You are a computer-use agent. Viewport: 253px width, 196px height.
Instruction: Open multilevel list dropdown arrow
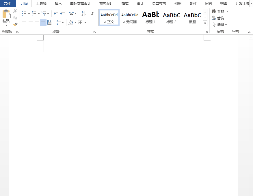coord(48,14)
